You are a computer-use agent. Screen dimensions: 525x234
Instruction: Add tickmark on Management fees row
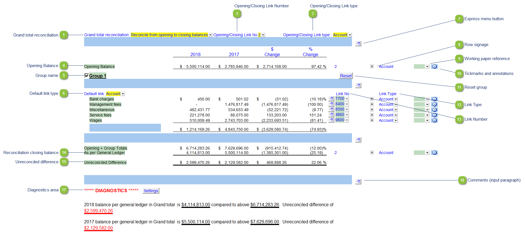point(434,104)
